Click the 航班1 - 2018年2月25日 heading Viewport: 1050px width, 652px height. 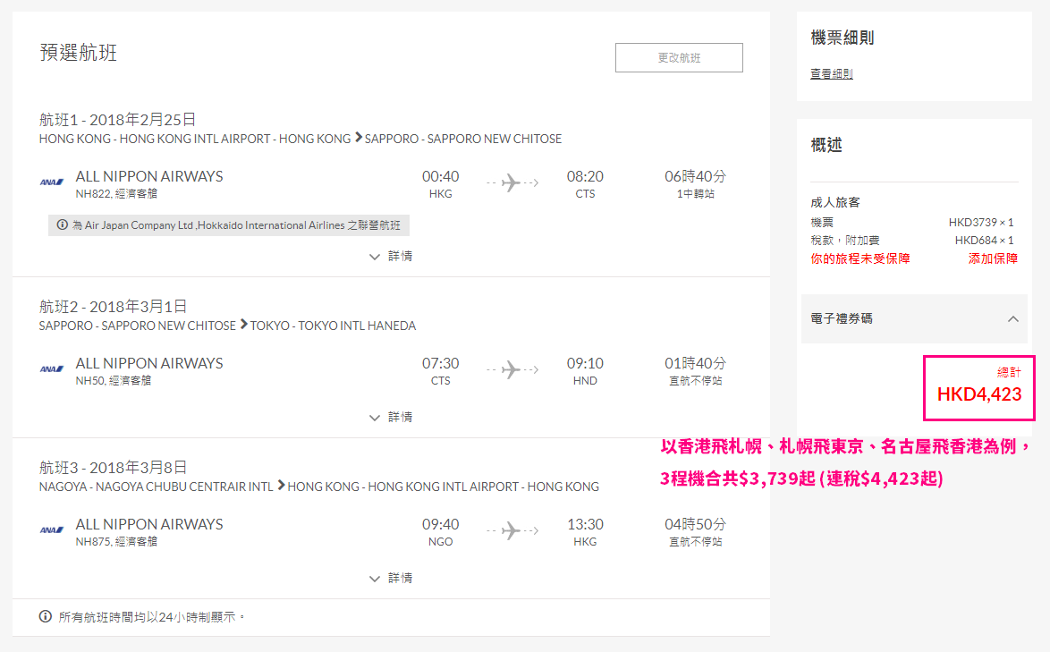point(117,119)
